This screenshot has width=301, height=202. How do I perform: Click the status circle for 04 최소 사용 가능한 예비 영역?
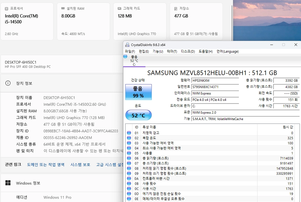[x=129, y=148]
